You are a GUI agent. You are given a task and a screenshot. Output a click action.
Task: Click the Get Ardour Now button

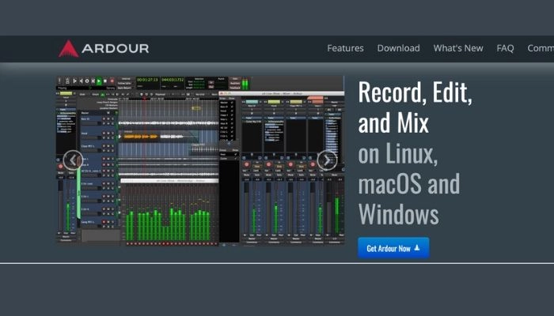(393, 248)
